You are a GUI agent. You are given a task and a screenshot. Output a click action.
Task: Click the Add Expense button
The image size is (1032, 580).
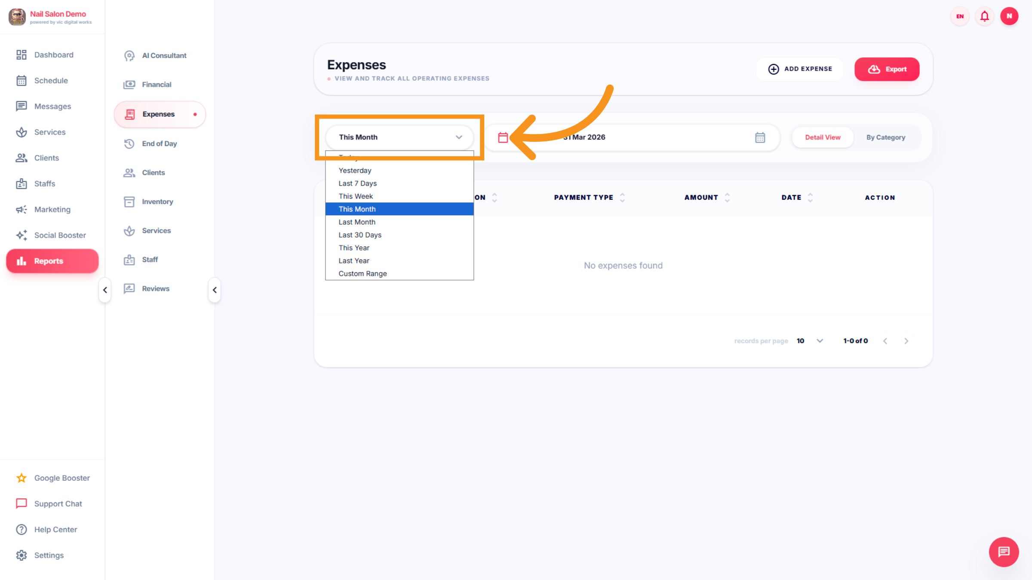[x=800, y=69]
